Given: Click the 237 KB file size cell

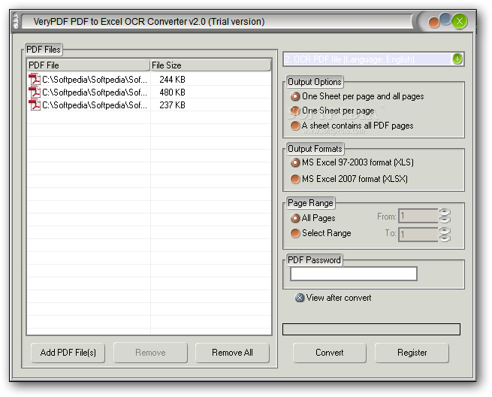Looking at the screenshot, I should pyautogui.click(x=172, y=105).
